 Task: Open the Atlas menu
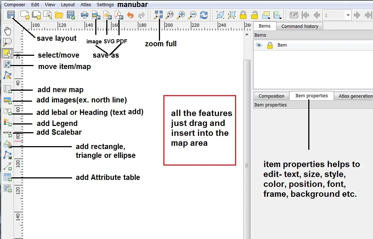[x=86, y=4]
